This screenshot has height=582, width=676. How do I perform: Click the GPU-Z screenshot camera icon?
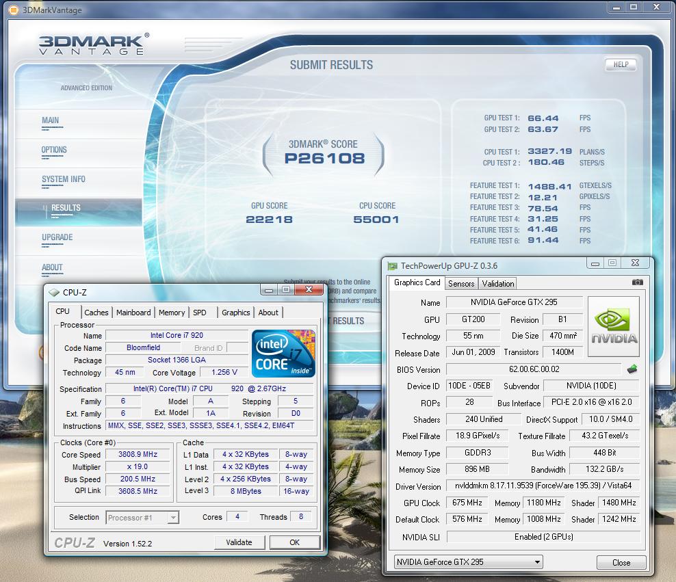pos(637,282)
